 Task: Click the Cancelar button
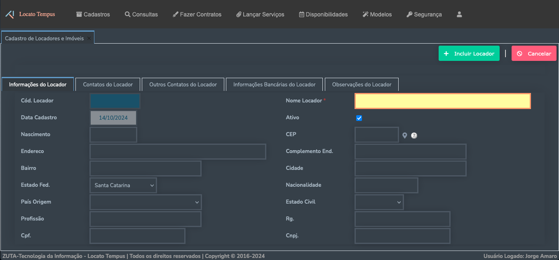(x=534, y=53)
